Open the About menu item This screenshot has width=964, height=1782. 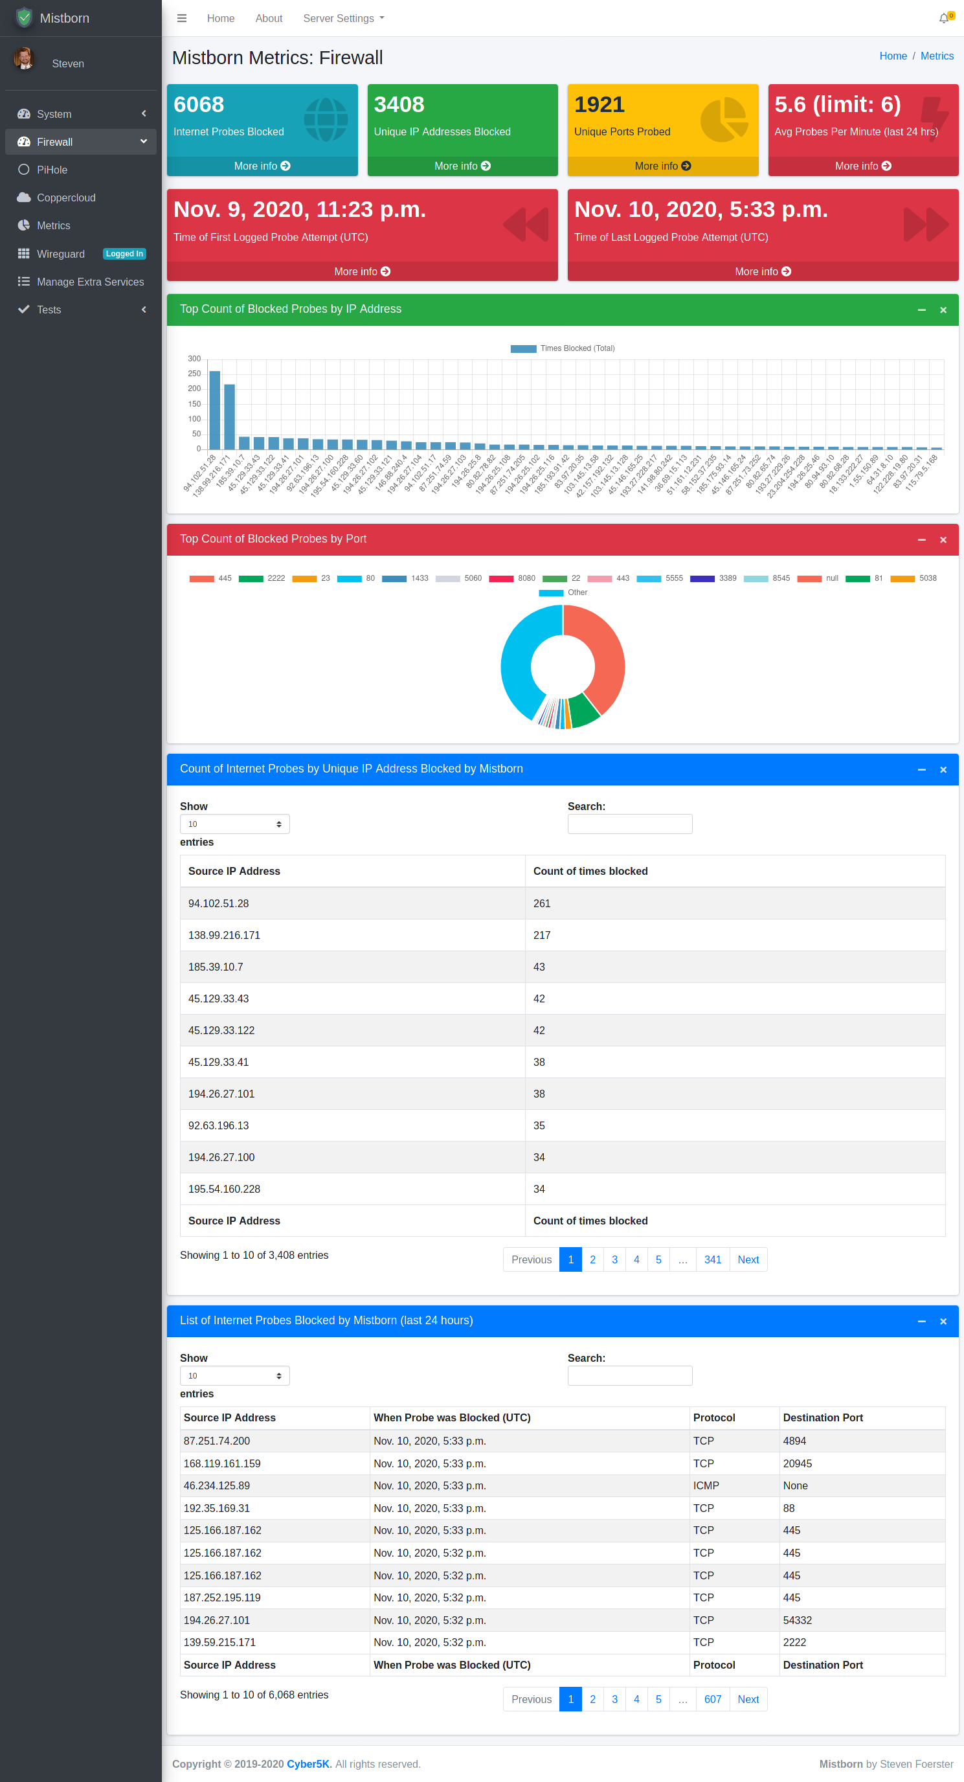[269, 19]
